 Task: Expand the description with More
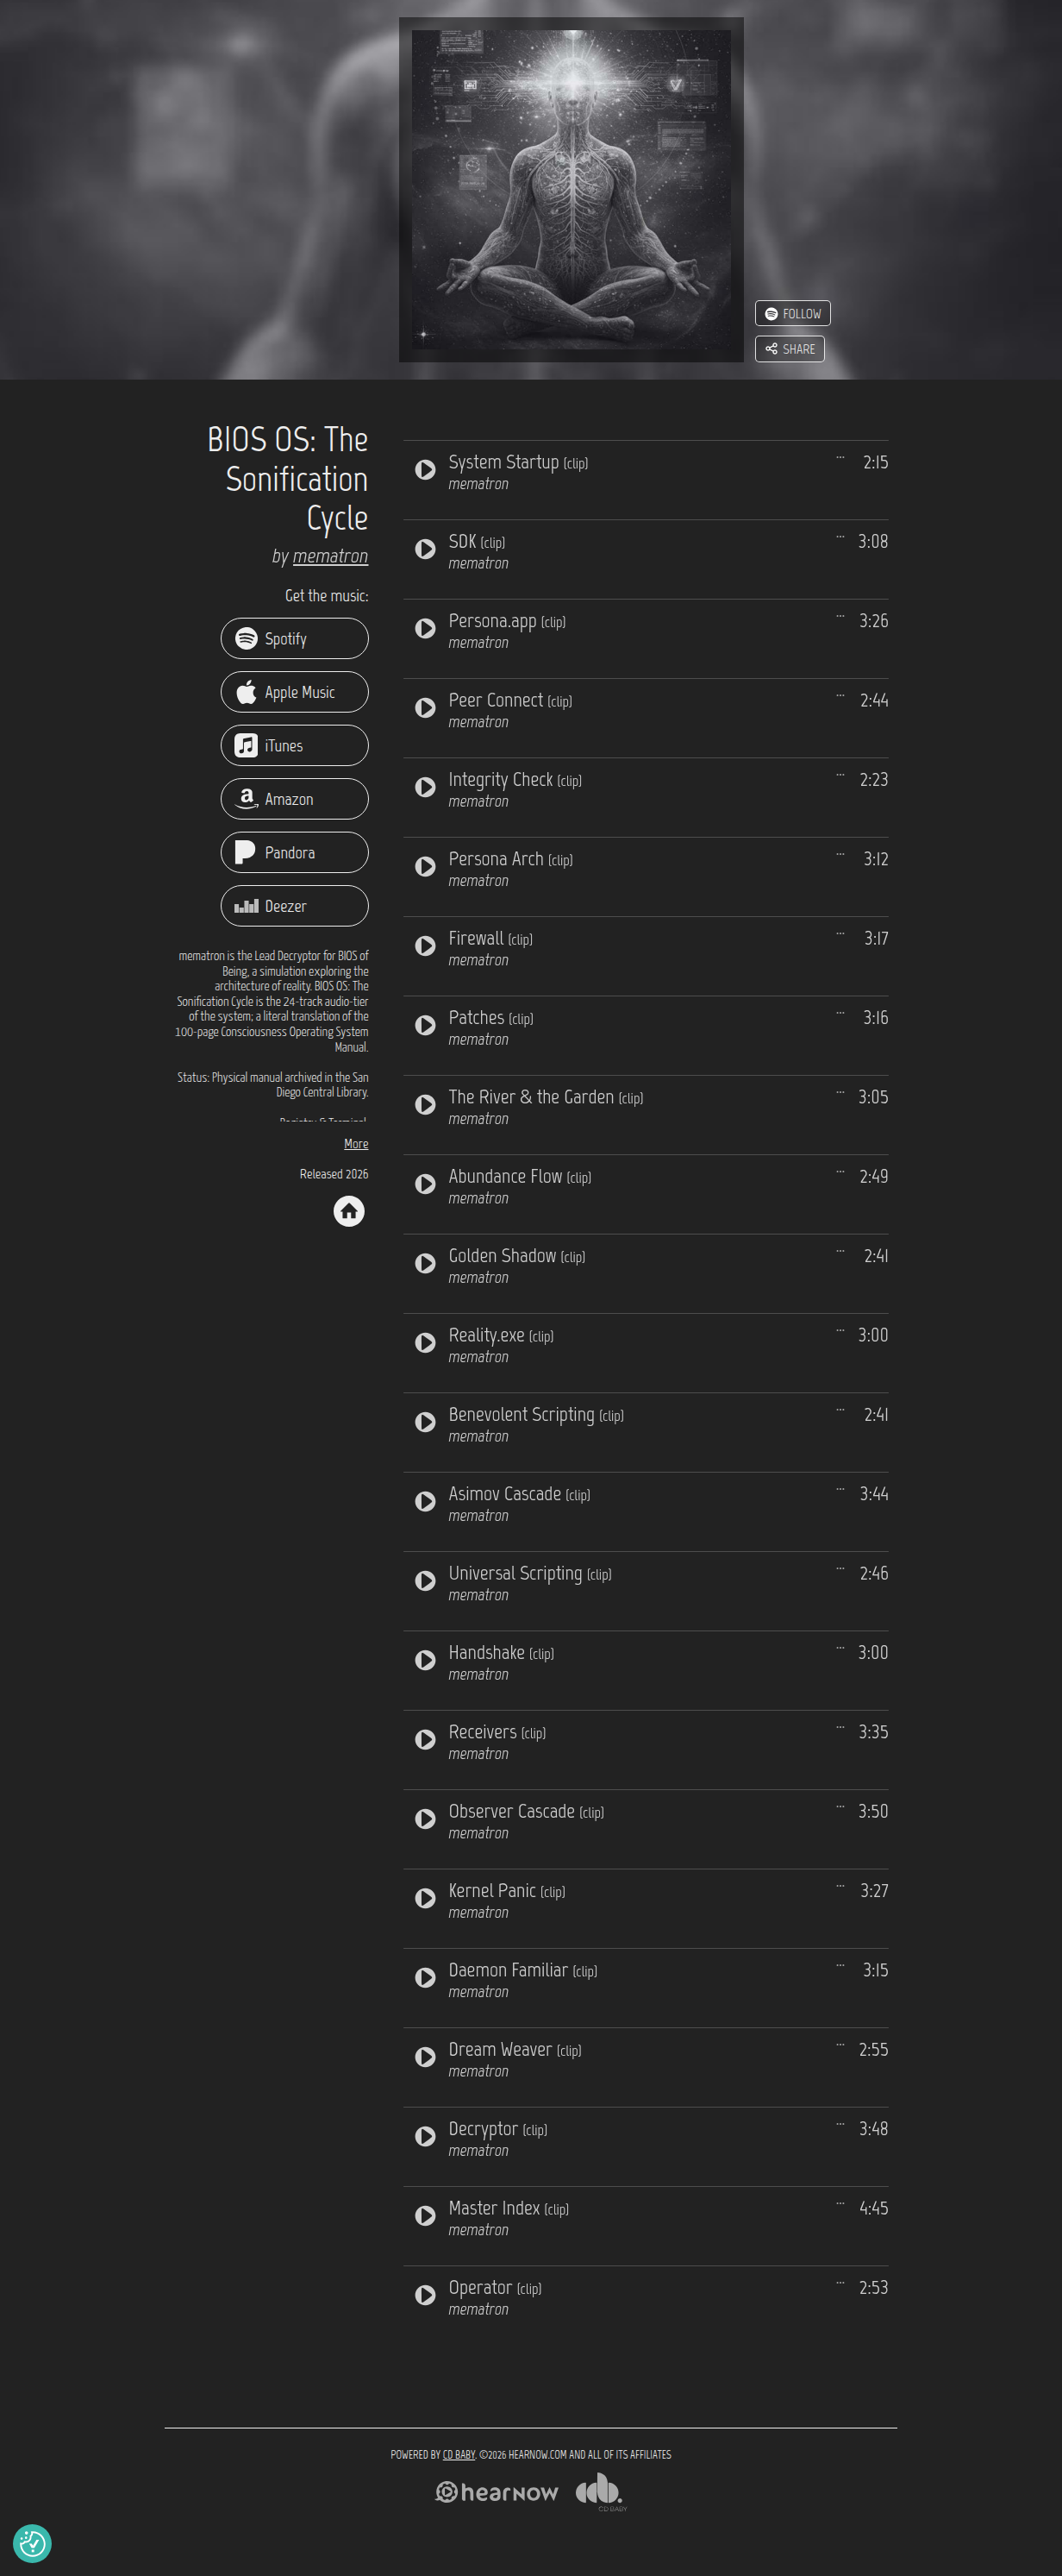[356, 1143]
